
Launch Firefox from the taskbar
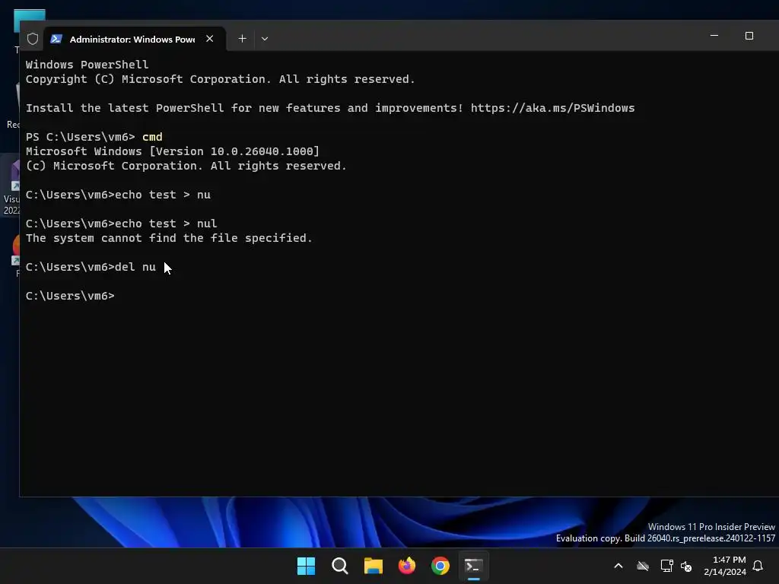click(x=407, y=566)
